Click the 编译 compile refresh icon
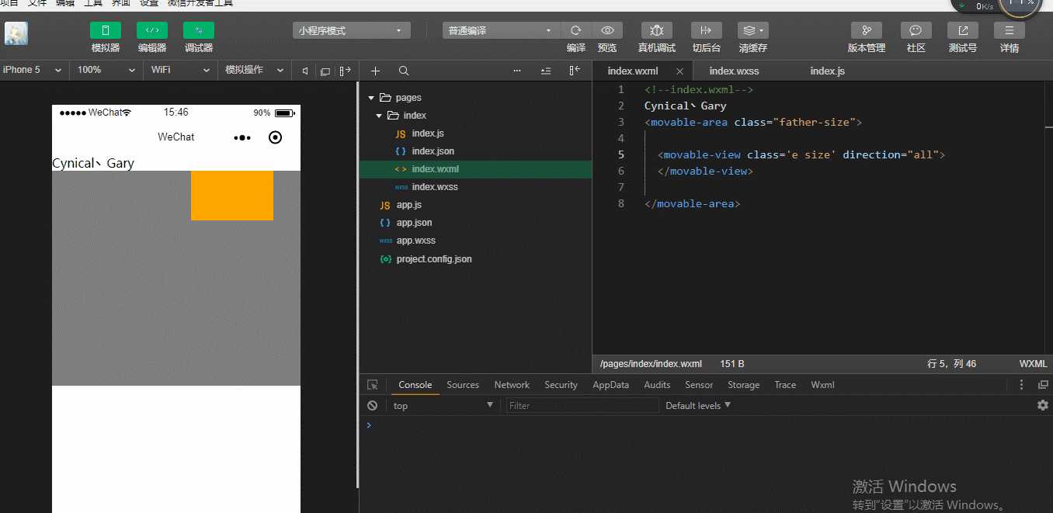This screenshot has height=513, width=1053. (x=576, y=30)
